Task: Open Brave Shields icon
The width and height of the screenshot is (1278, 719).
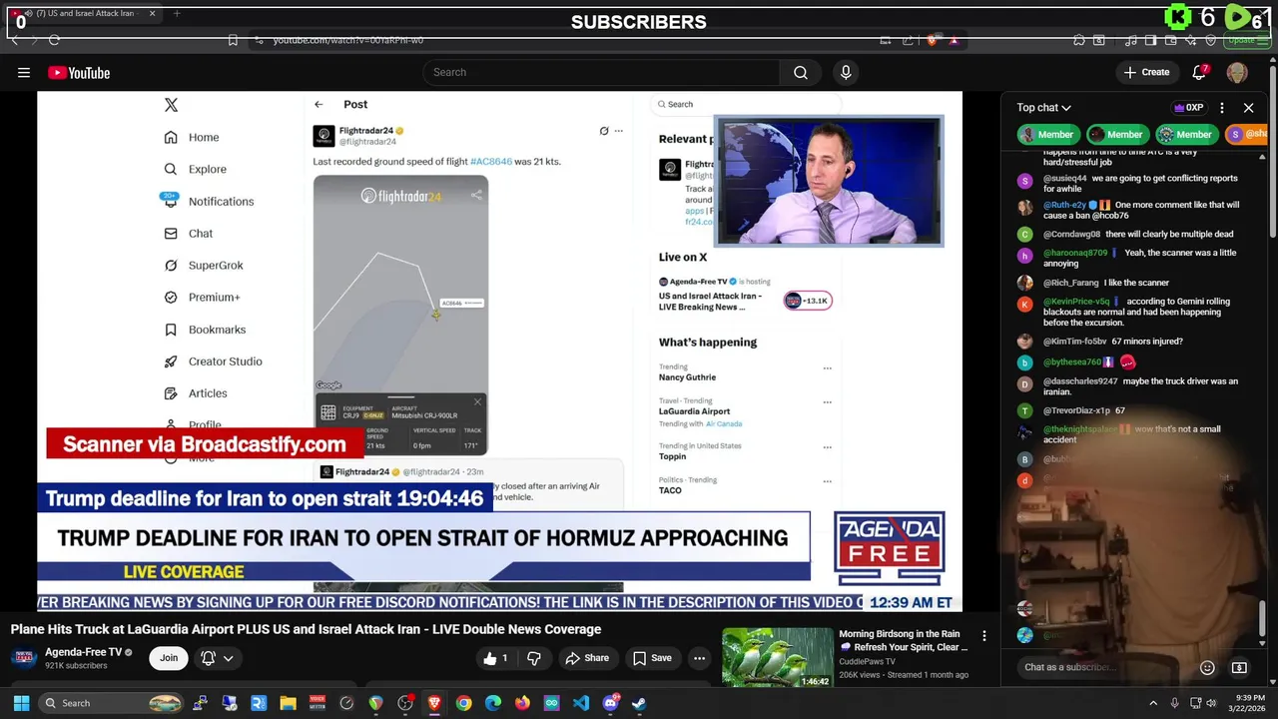Action: (x=933, y=40)
